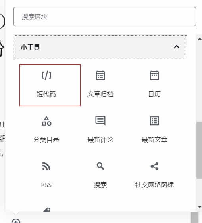Add the 文章归档 archives block
The image size is (202, 223).
[100, 85]
